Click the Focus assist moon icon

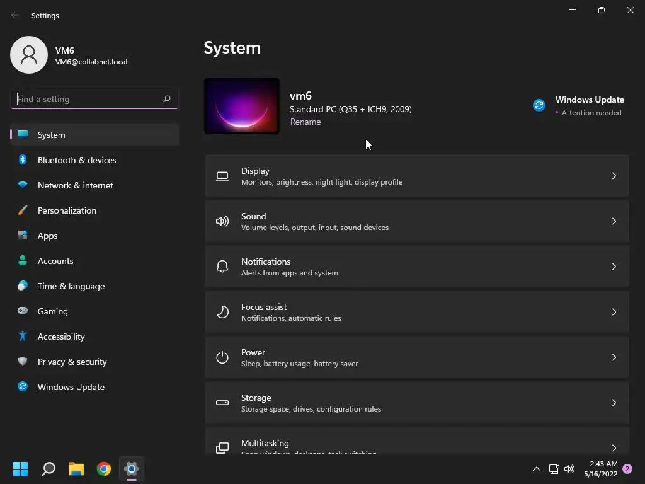tap(222, 312)
